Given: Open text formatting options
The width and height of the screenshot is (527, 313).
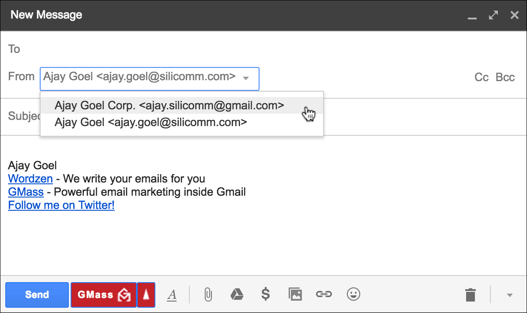Looking at the screenshot, I should [172, 294].
